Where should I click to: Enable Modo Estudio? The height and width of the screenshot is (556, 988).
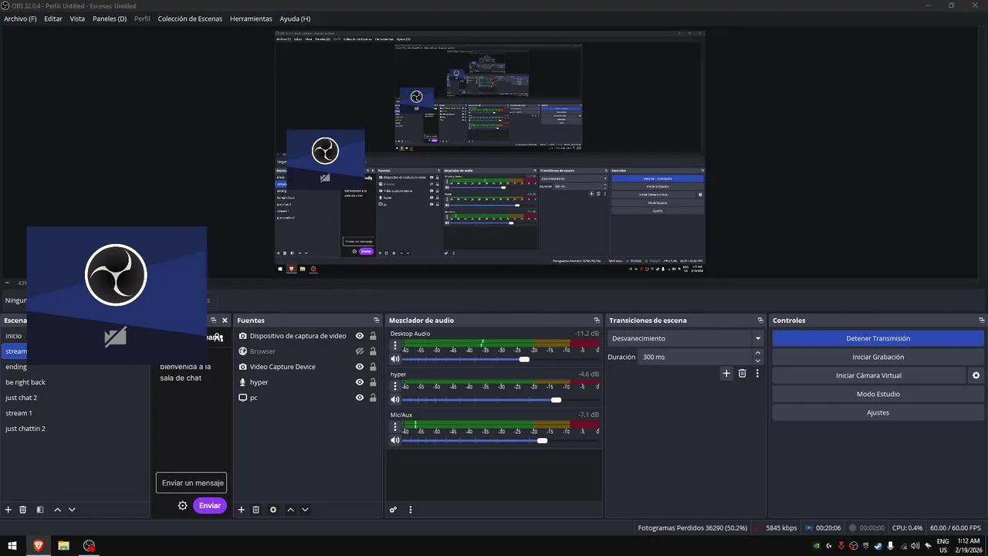(878, 394)
